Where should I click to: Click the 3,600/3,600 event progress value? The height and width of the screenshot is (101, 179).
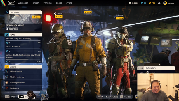(x=13, y=29)
